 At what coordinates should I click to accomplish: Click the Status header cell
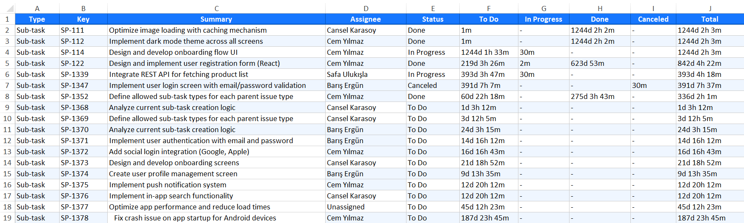[432, 19]
